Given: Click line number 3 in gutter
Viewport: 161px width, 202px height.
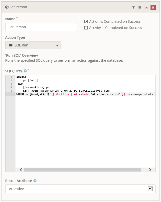Looking at the screenshot, I should (x=11, y=84).
